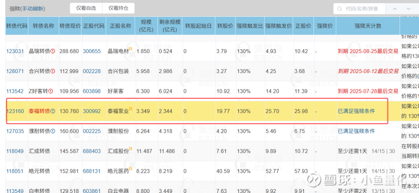419x193 pixels.
Task: Sort by 转股价 column header
Action: click(225, 26)
